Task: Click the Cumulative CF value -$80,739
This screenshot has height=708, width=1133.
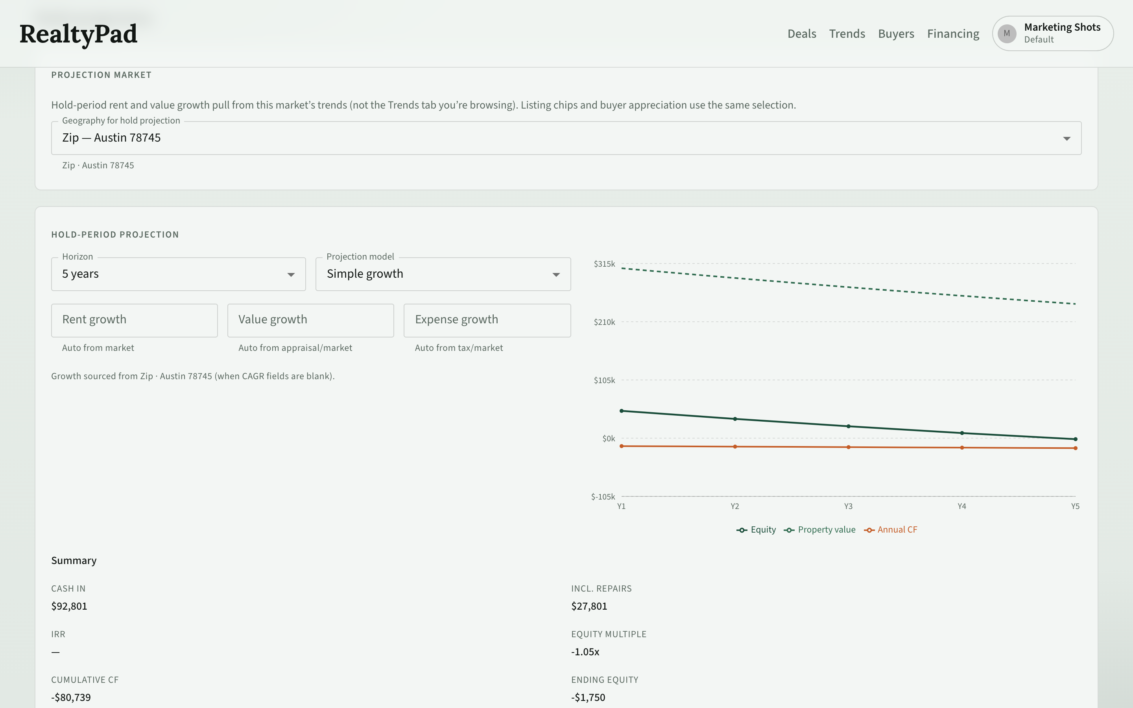Action: point(71,697)
